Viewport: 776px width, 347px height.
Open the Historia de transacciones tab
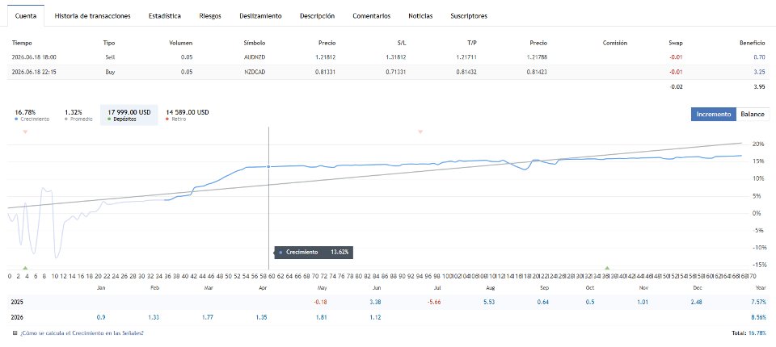(x=92, y=16)
